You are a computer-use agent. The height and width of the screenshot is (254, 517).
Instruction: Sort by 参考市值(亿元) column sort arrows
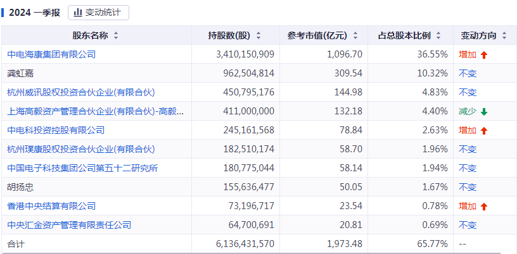click(x=355, y=35)
